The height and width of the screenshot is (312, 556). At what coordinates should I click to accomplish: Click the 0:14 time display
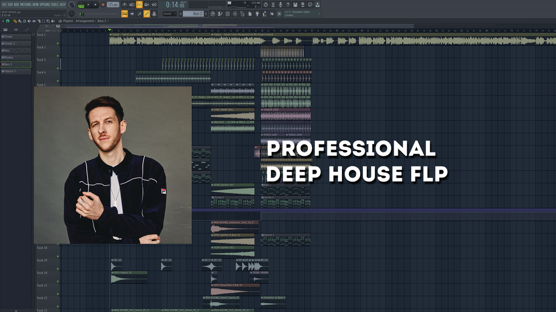175,5
